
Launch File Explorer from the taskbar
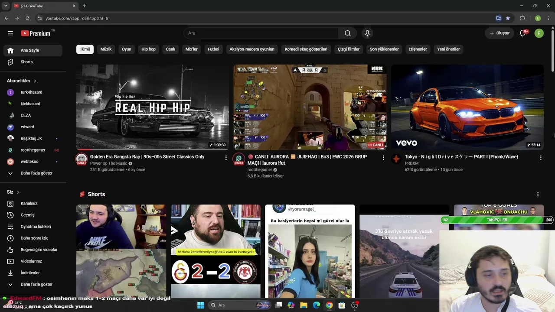point(304,305)
